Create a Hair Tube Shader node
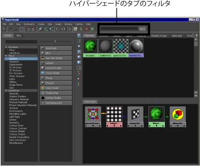The height and width of the screenshot is (166, 200). click(56, 58)
